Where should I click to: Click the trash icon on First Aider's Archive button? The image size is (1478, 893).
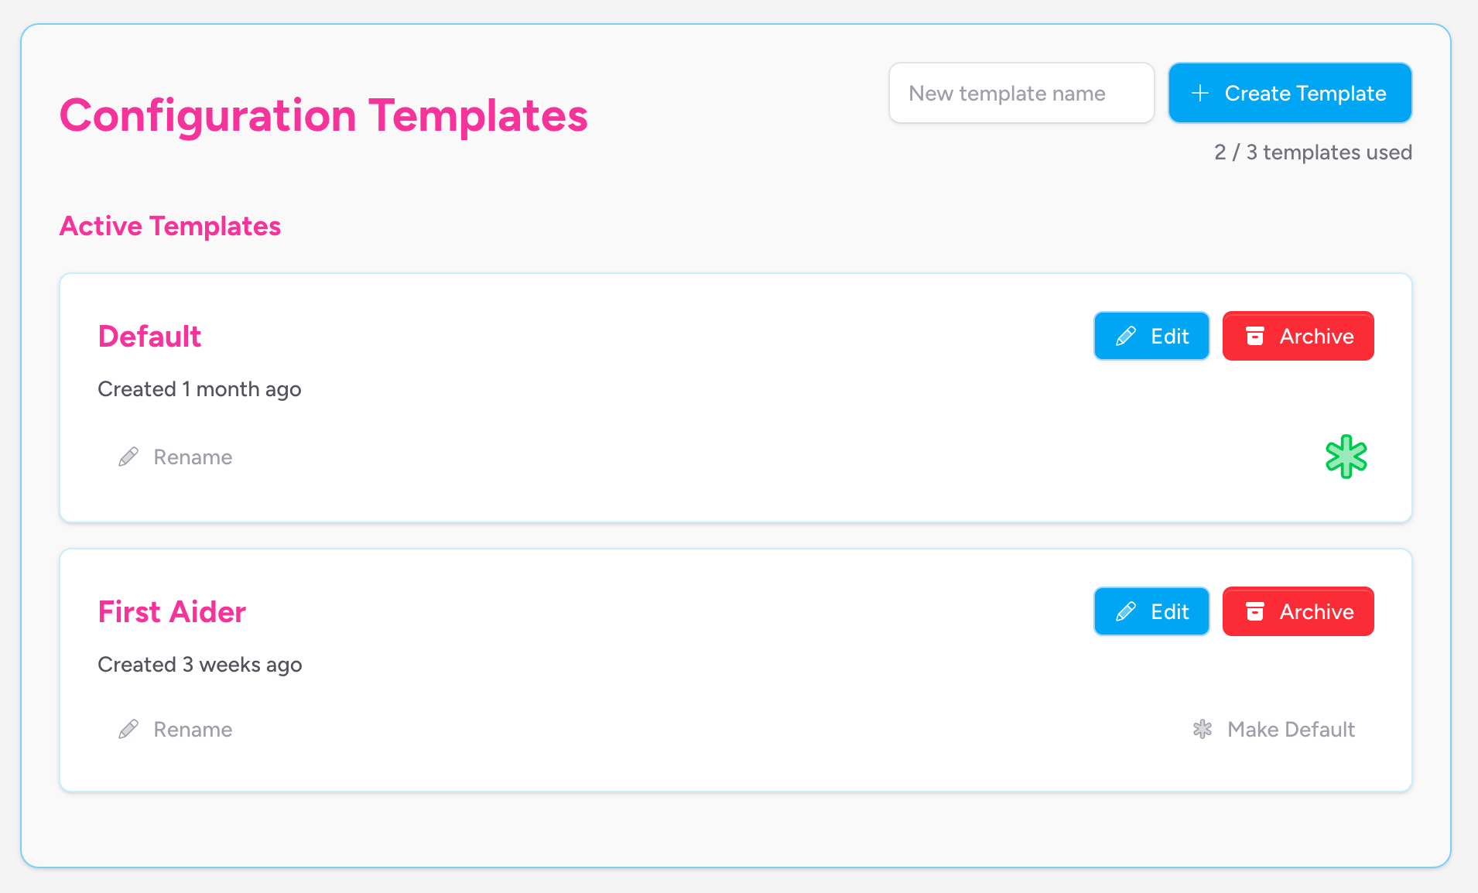click(1256, 611)
